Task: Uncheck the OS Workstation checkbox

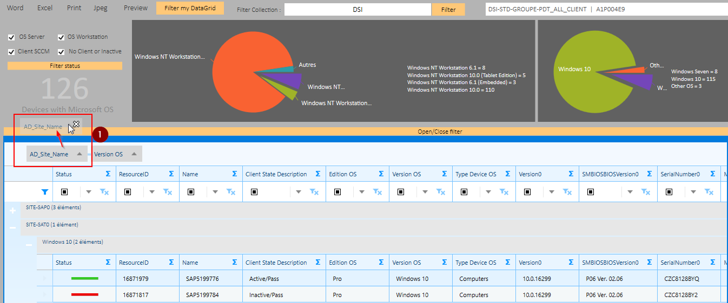Action: click(61, 37)
